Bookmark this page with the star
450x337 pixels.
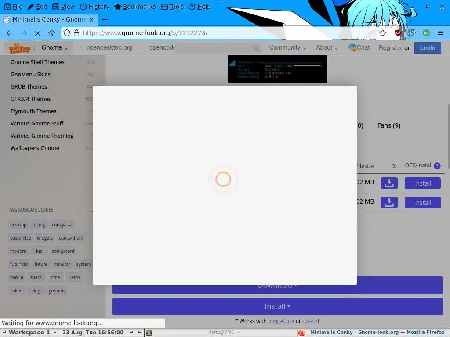(383, 33)
